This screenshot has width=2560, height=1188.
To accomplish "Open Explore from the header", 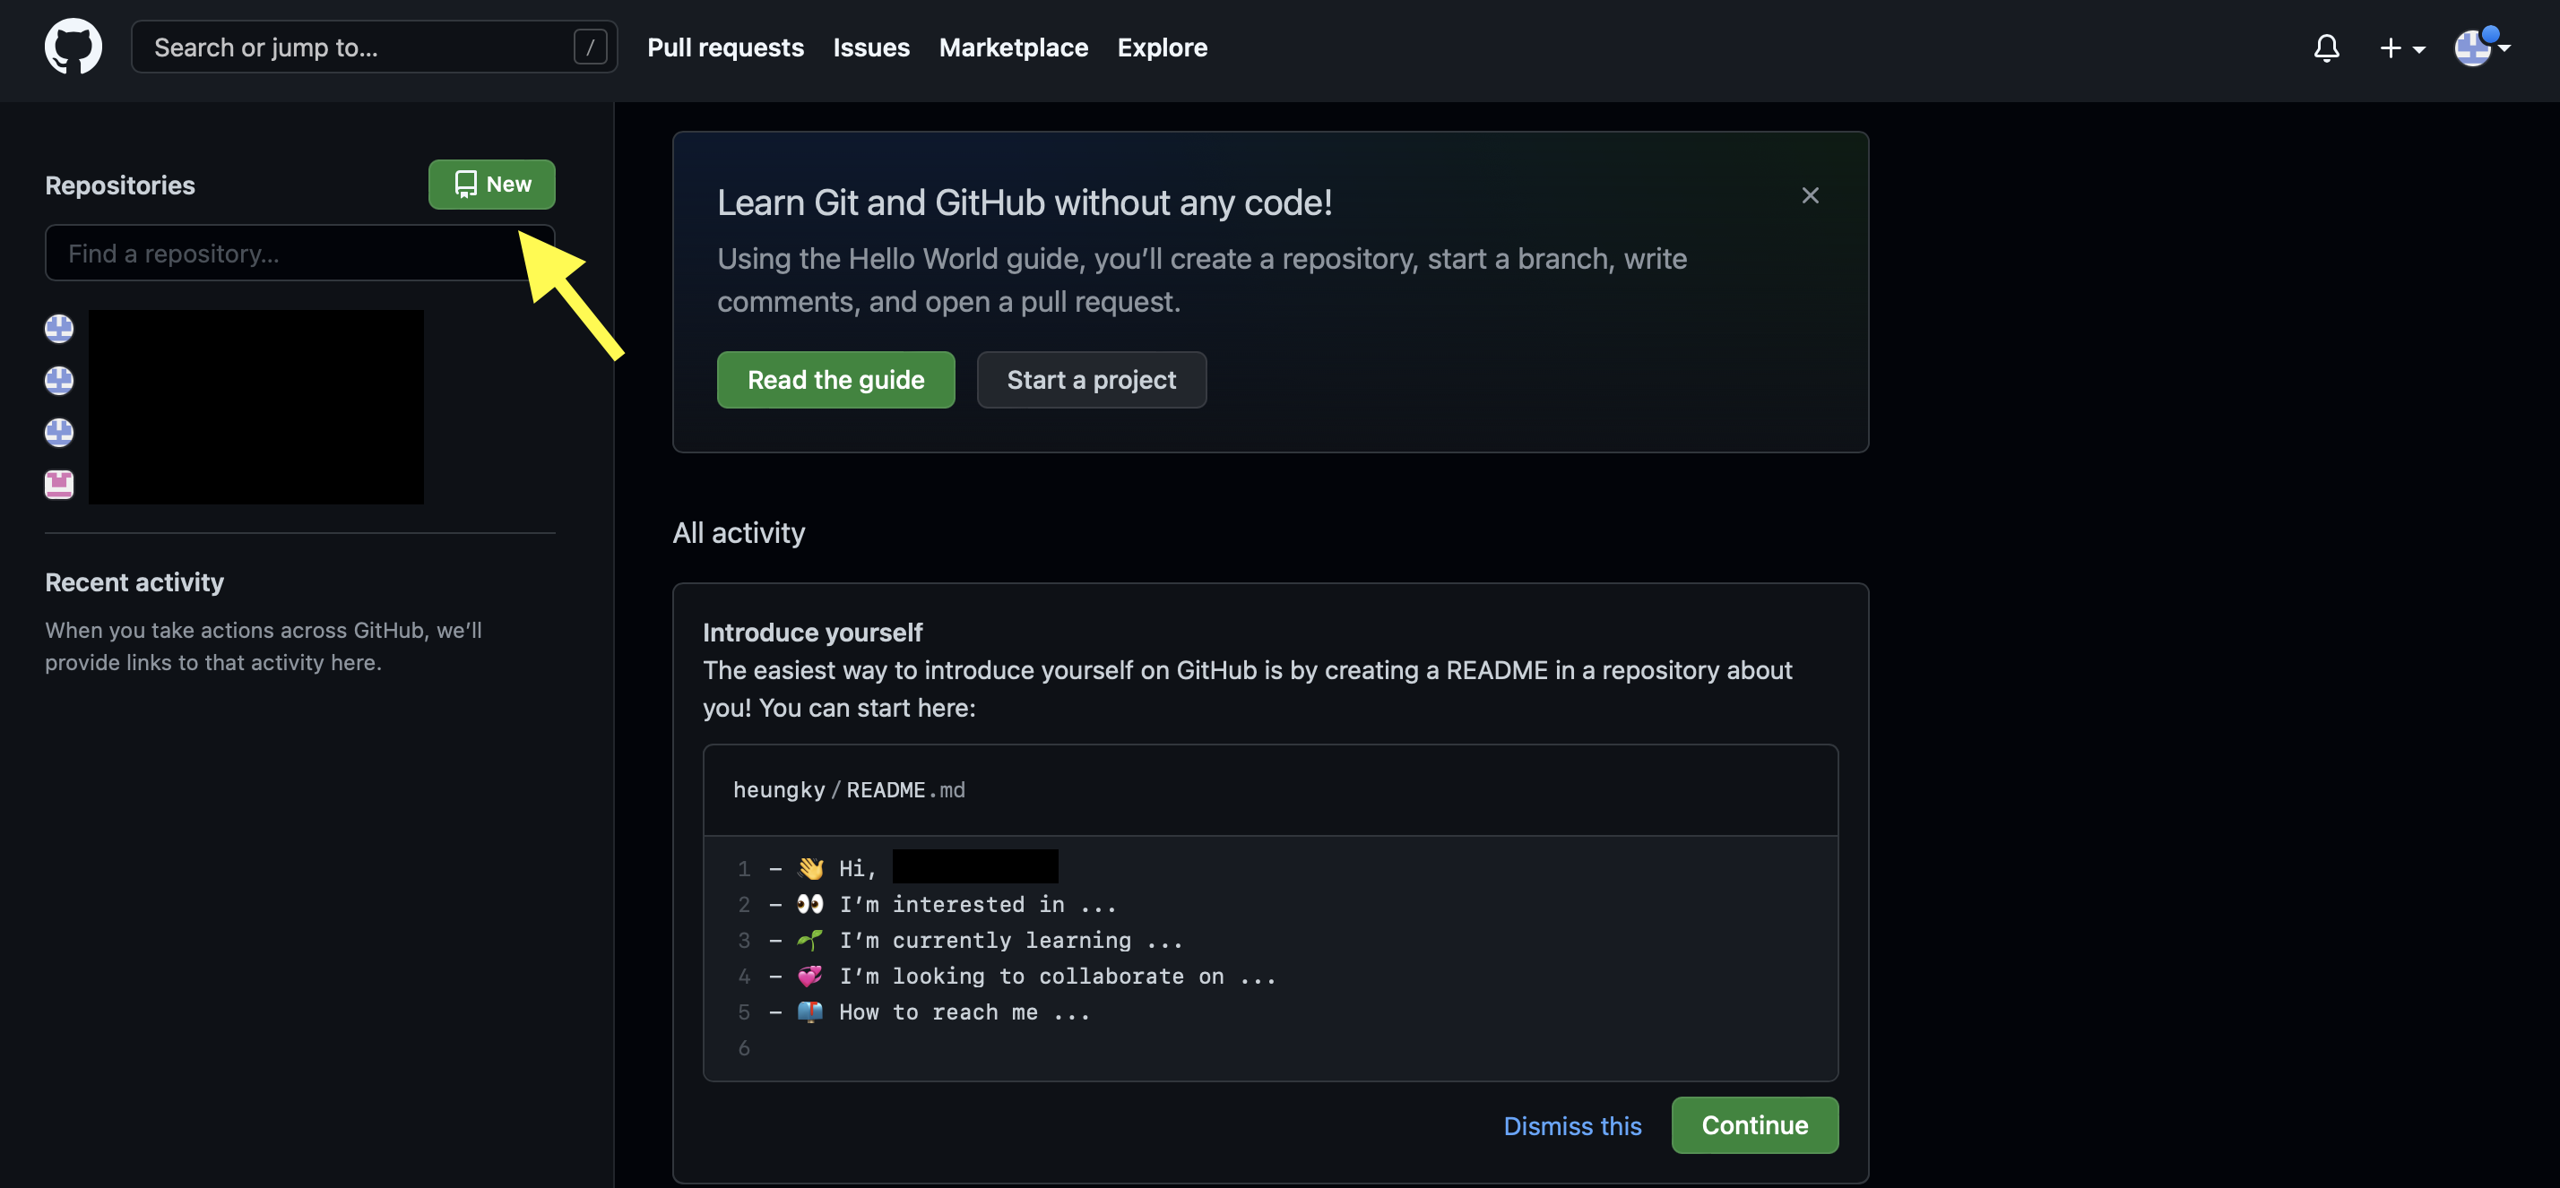I will tap(1162, 47).
